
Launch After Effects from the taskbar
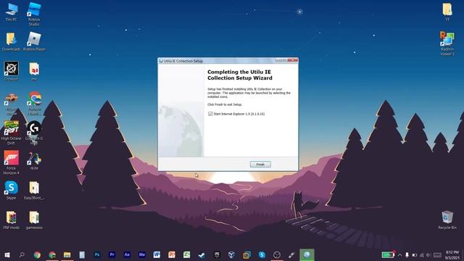click(127, 254)
